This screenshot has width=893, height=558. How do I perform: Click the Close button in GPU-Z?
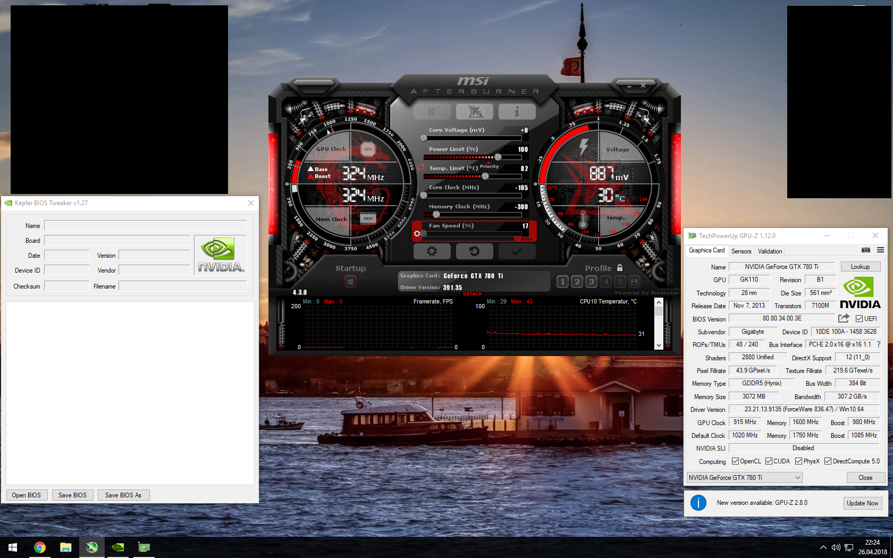865,478
